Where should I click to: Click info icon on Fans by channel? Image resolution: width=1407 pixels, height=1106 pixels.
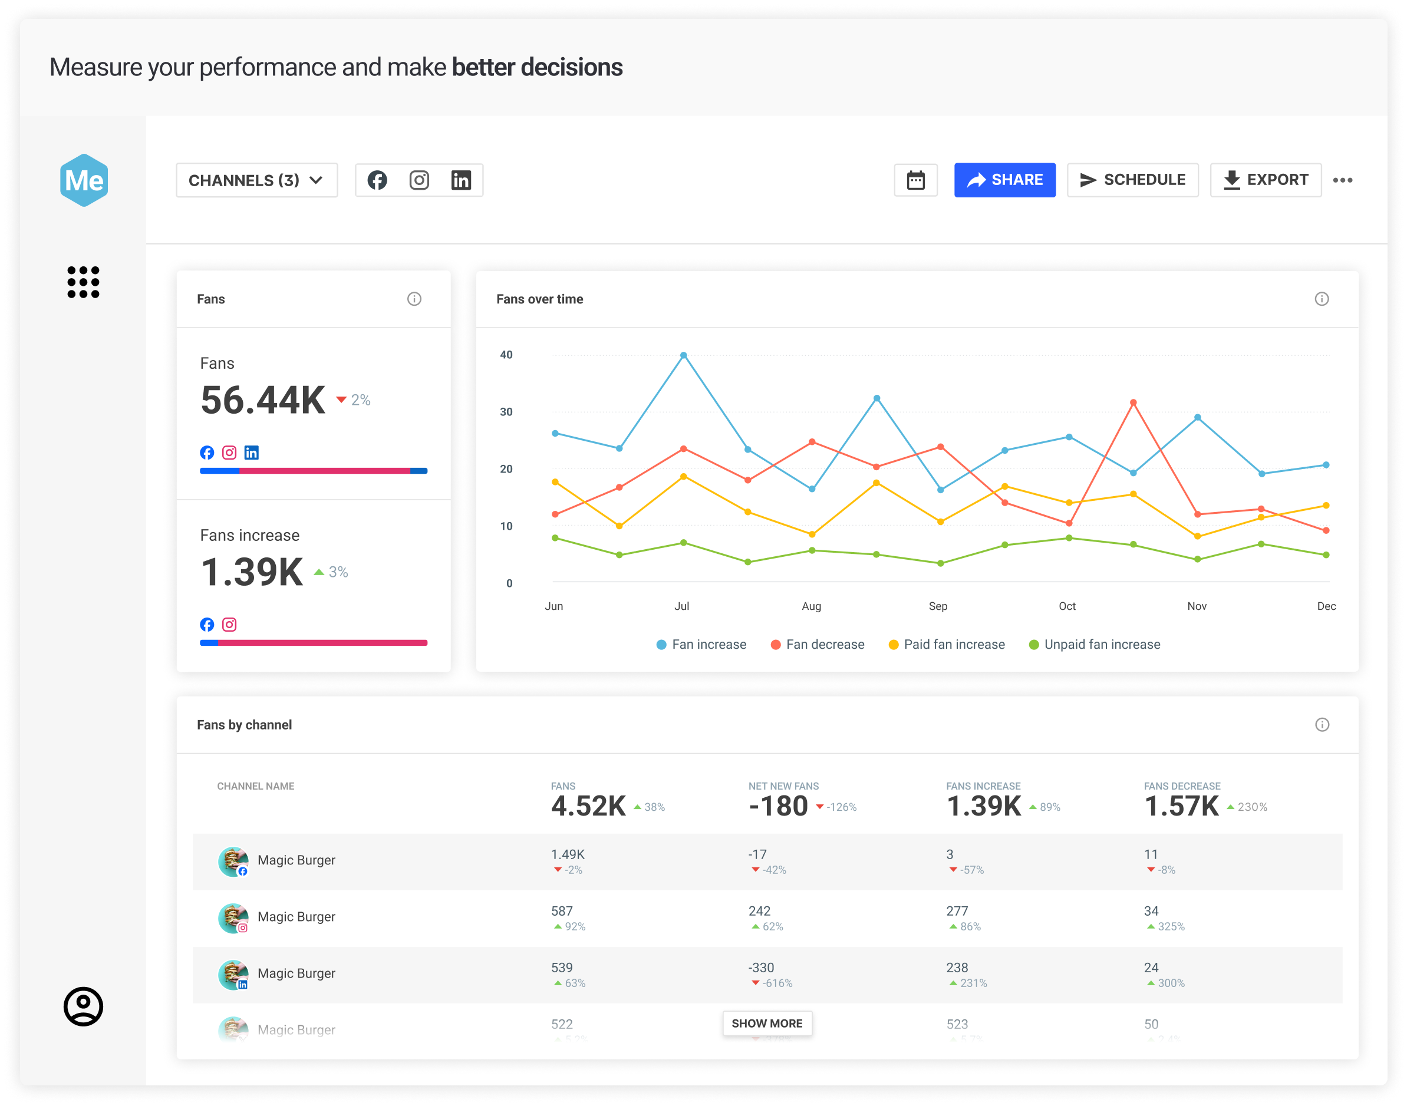click(x=1322, y=725)
